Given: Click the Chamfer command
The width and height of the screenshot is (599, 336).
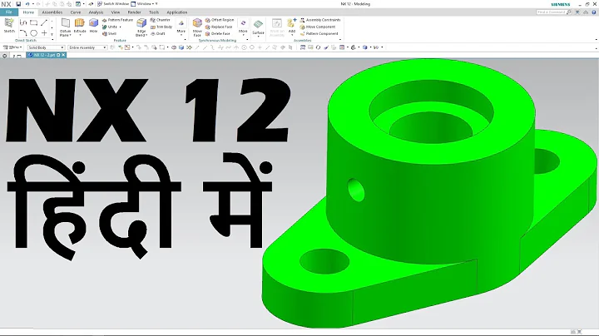Looking at the screenshot, I should coord(160,20).
